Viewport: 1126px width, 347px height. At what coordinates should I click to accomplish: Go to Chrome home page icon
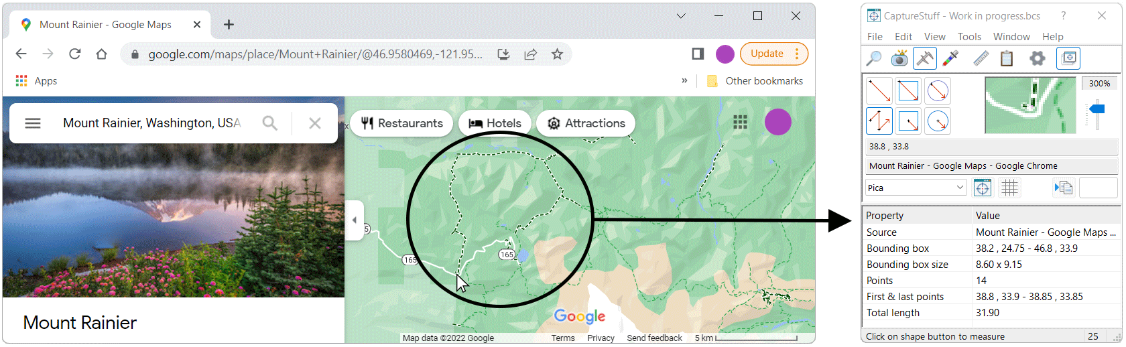pos(101,54)
